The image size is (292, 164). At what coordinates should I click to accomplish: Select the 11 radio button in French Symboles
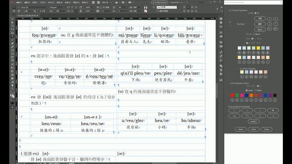[x=250, y=13]
